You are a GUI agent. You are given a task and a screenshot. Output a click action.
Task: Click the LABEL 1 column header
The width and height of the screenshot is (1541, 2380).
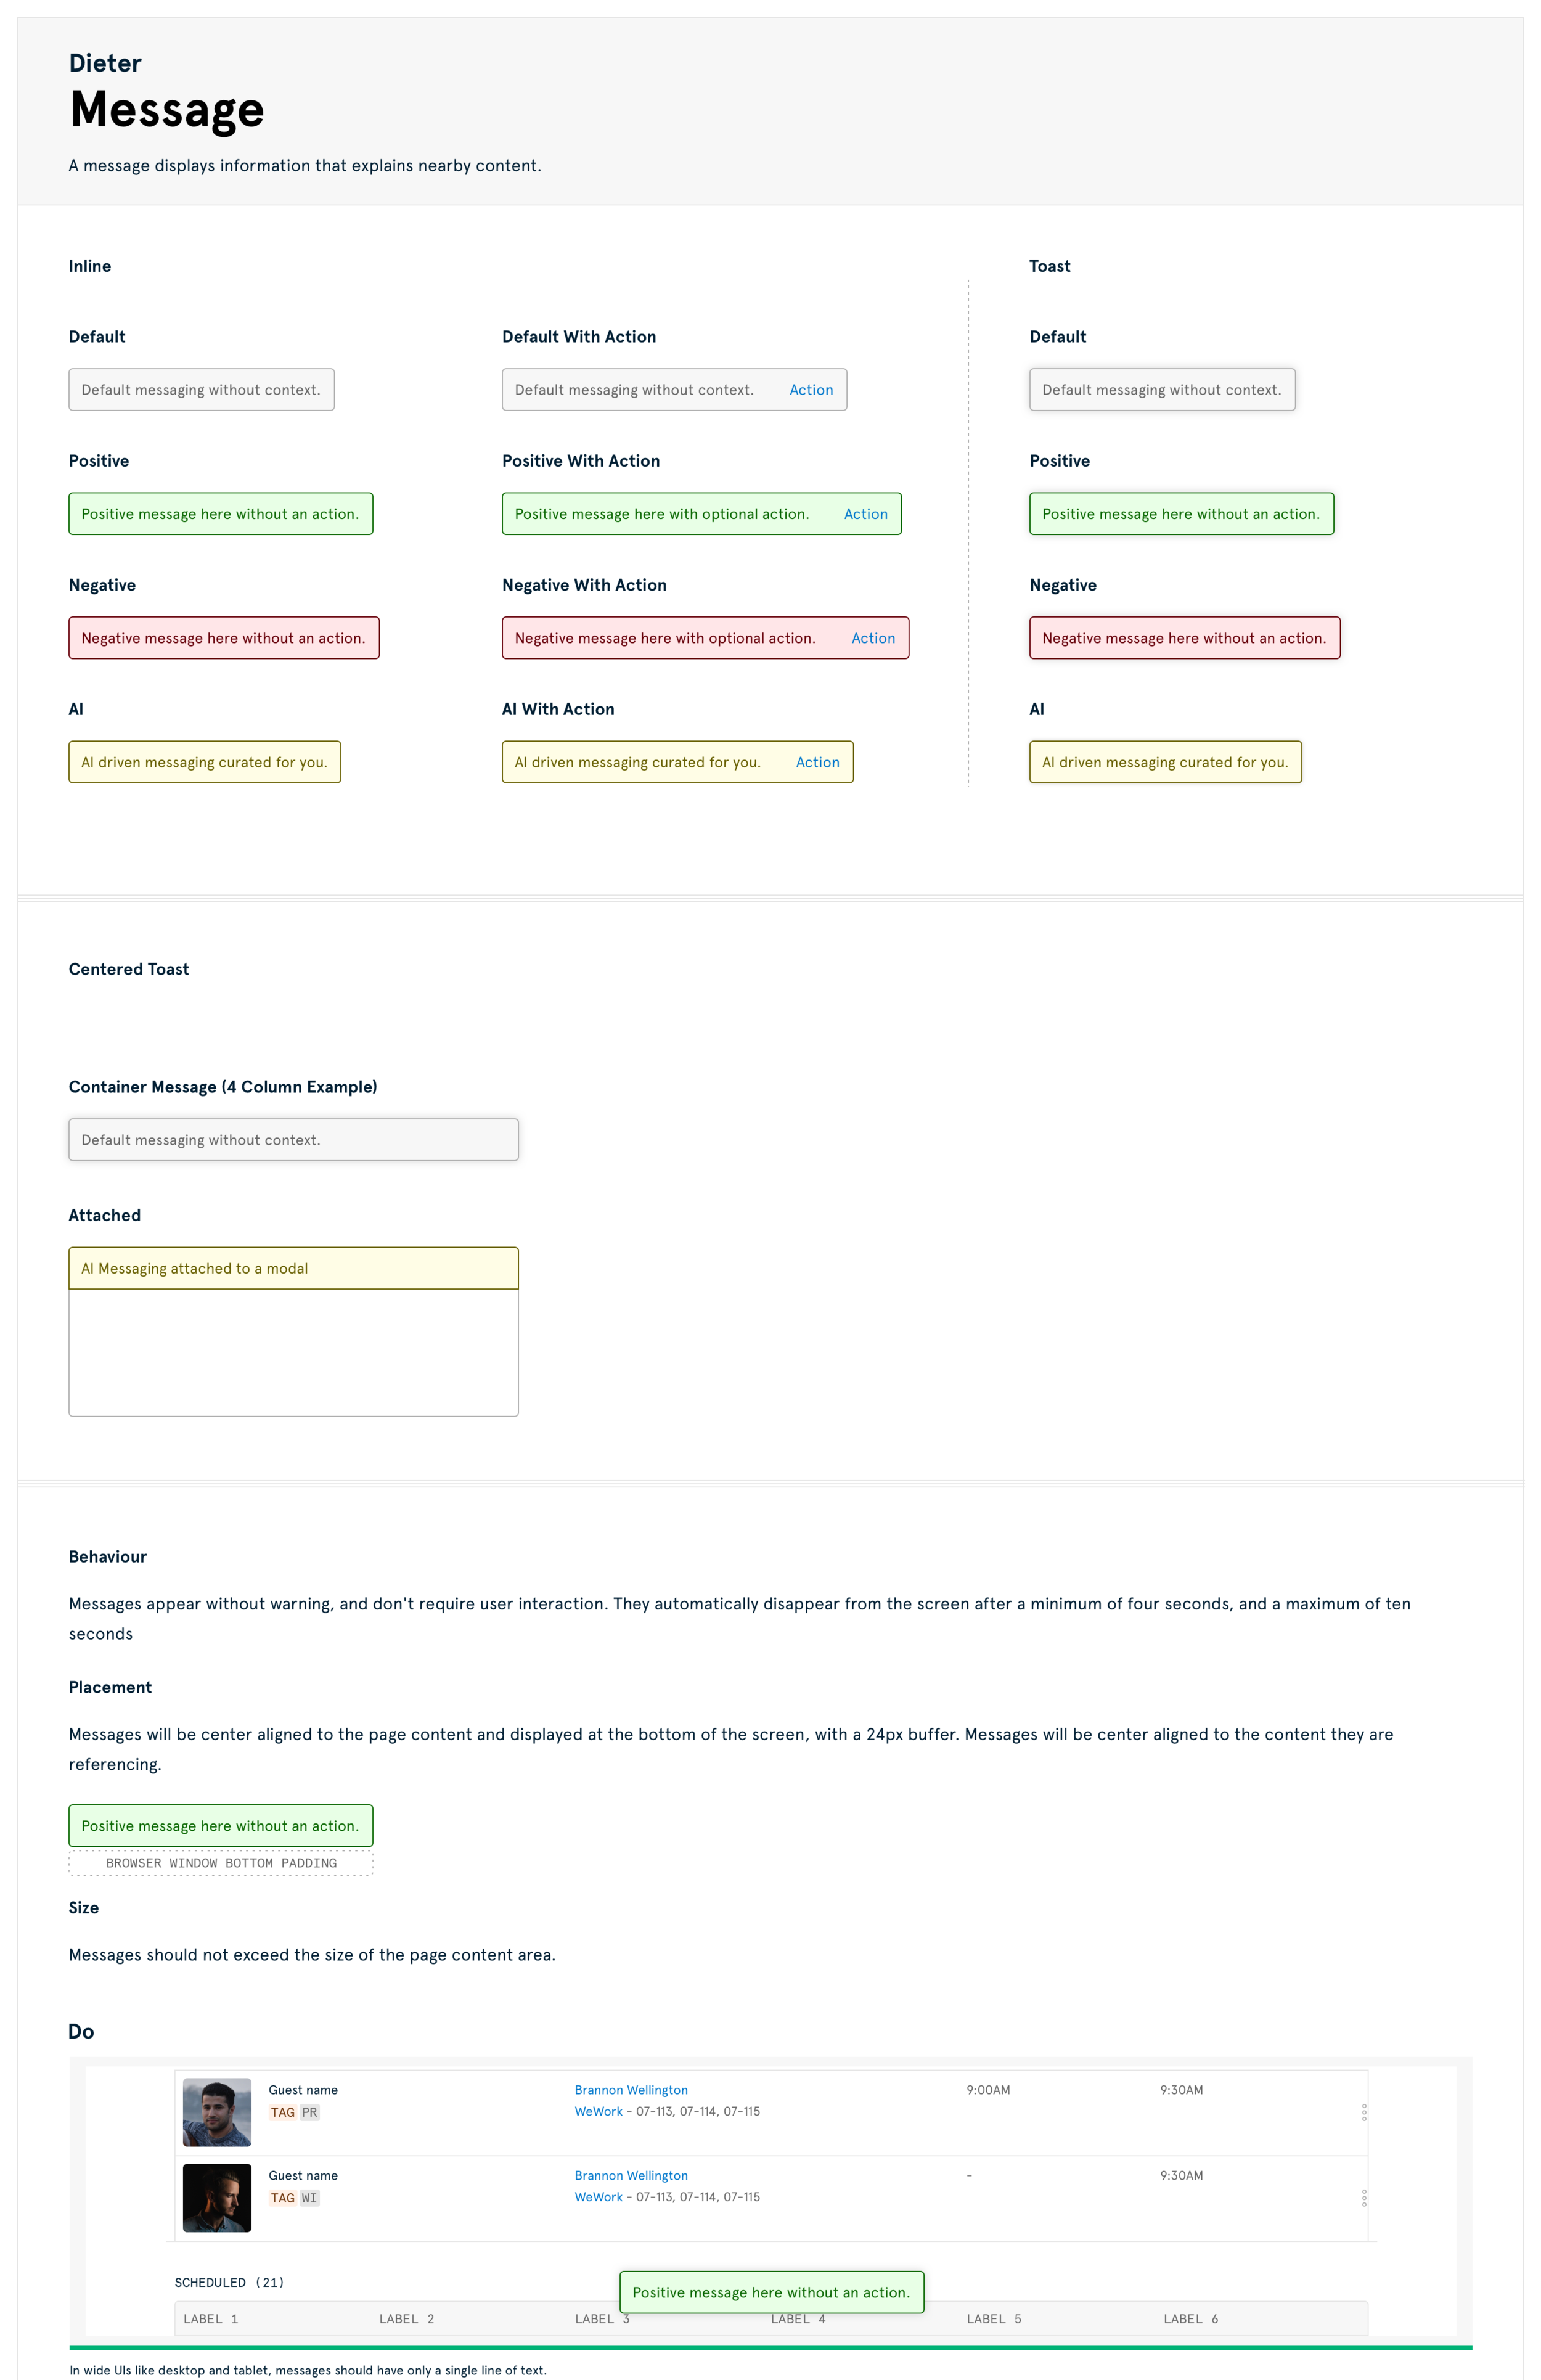(x=210, y=2319)
